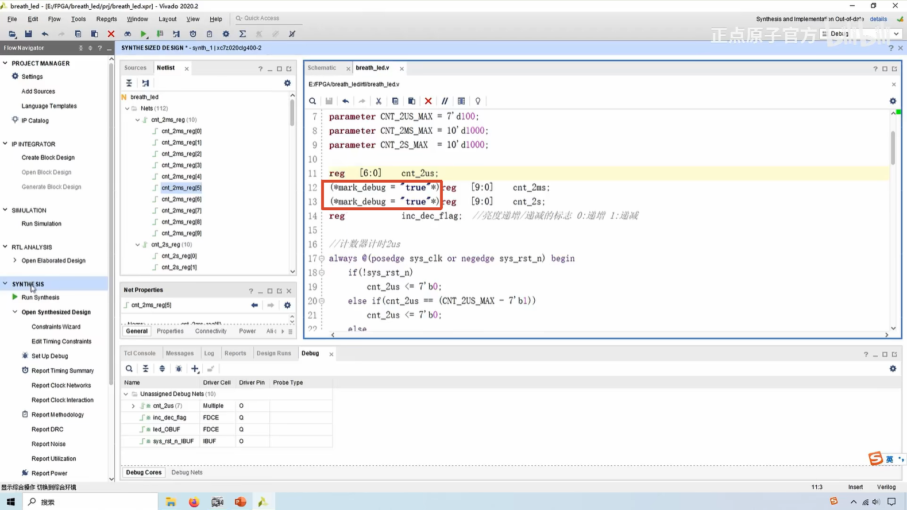Click the Run green play toolbar icon
Image resolution: width=907 pixels, height=510 pixels.
[144, 34]
